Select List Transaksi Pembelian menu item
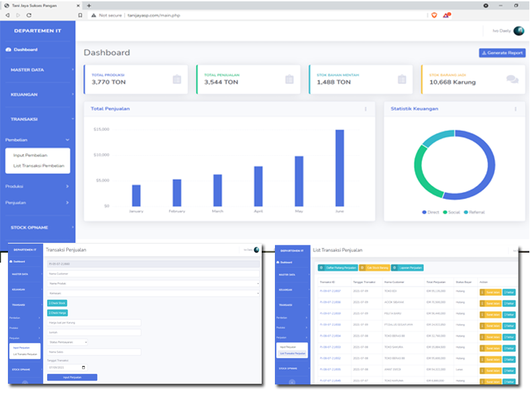 (x=38, y=165)
